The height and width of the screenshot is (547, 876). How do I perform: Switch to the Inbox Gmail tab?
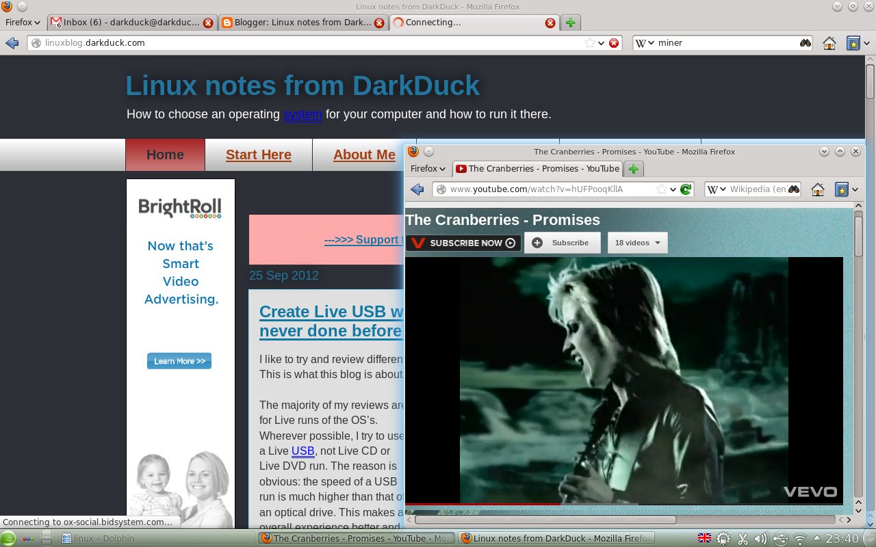point(133,23)
